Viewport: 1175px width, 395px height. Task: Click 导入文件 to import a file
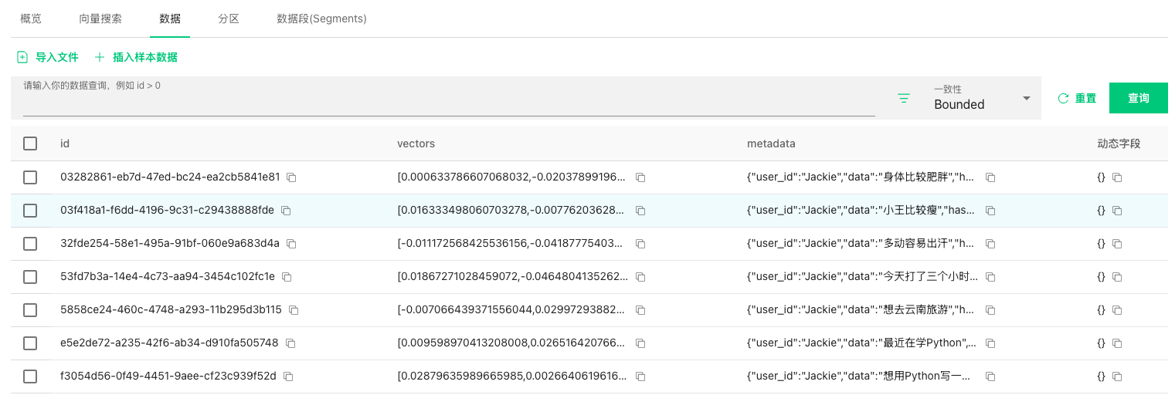point(48,57)
